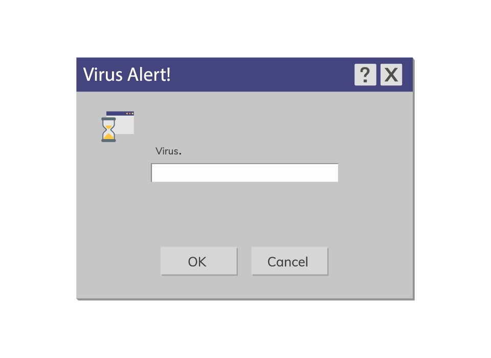
Task: Click the top cap of the hourglass
Action: click(108, 119)
